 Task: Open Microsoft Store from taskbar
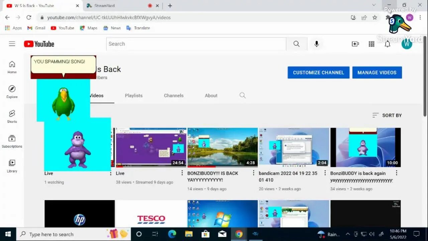pyautogui.click(x=205, y=234)
